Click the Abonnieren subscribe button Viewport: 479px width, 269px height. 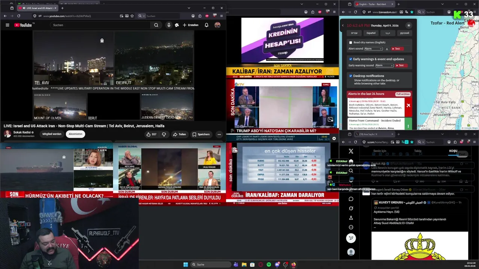[x=76, y=134]
